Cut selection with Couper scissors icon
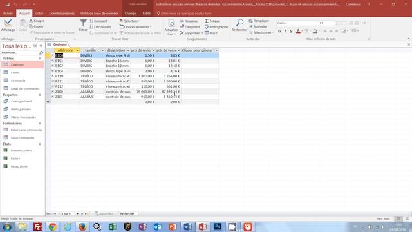The height and width of the screenshot is (232, 412). coord(31,21)
